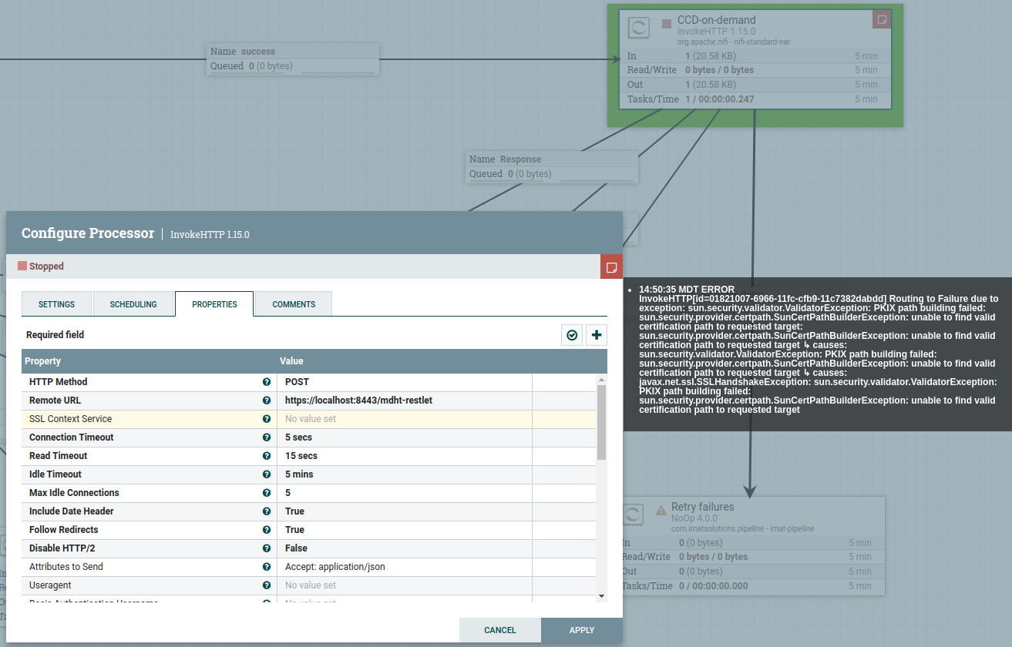Click the properties table scrollbar down arrow
This screenshot has width=1012, height=647.
point(601,595)
